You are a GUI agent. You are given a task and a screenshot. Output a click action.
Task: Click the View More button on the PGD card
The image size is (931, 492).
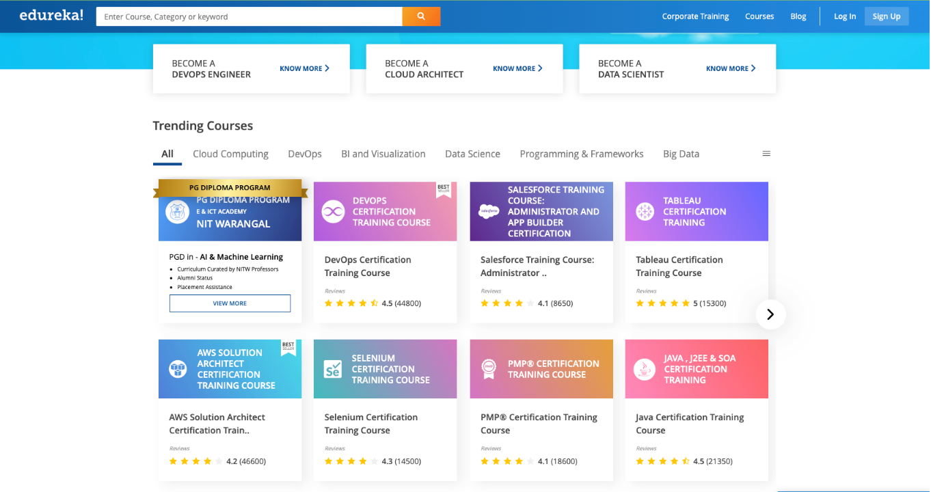coord(230,303)
